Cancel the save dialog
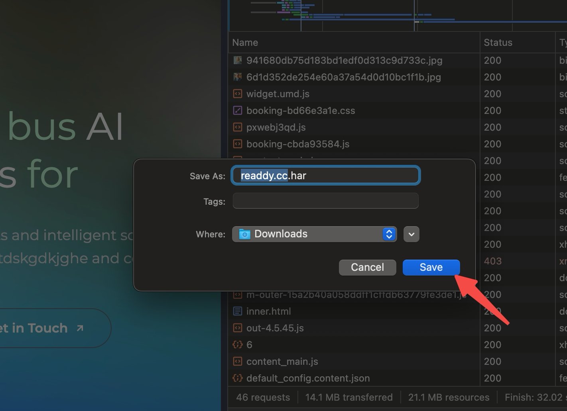 (x=367, y=267)
